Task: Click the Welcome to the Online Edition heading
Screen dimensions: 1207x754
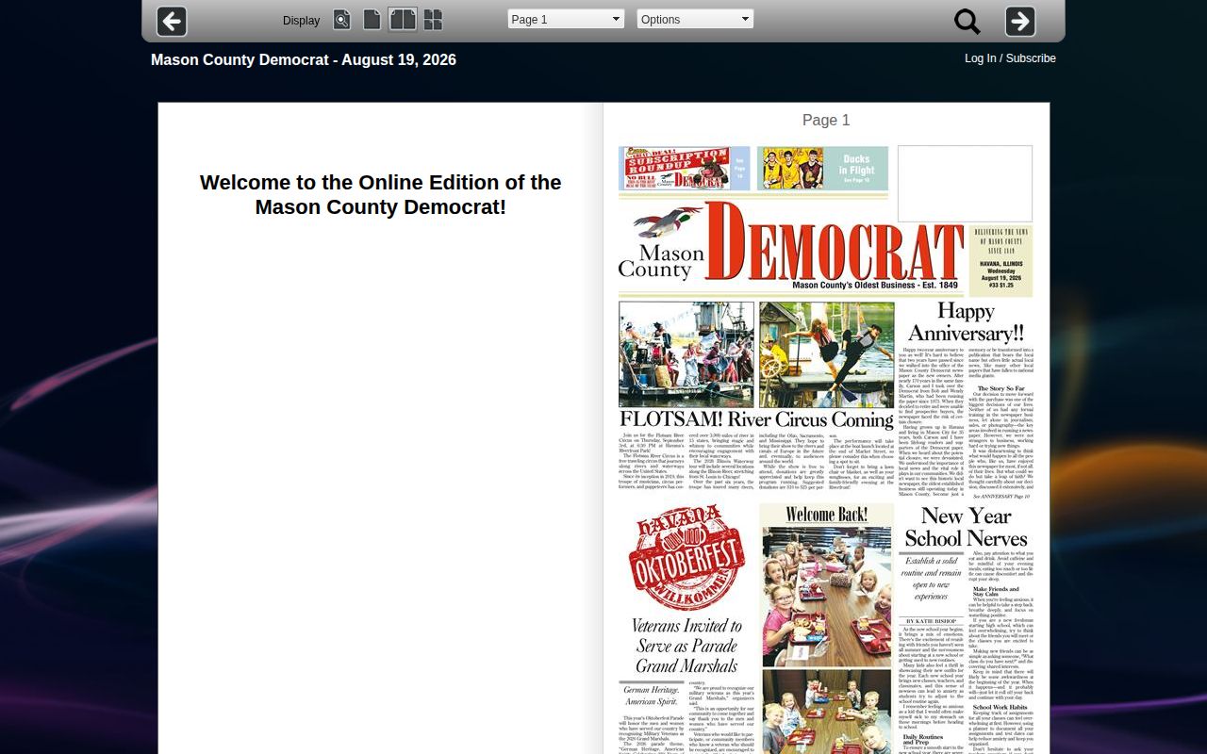Action: pyautogui.click(x=381, y=195)
